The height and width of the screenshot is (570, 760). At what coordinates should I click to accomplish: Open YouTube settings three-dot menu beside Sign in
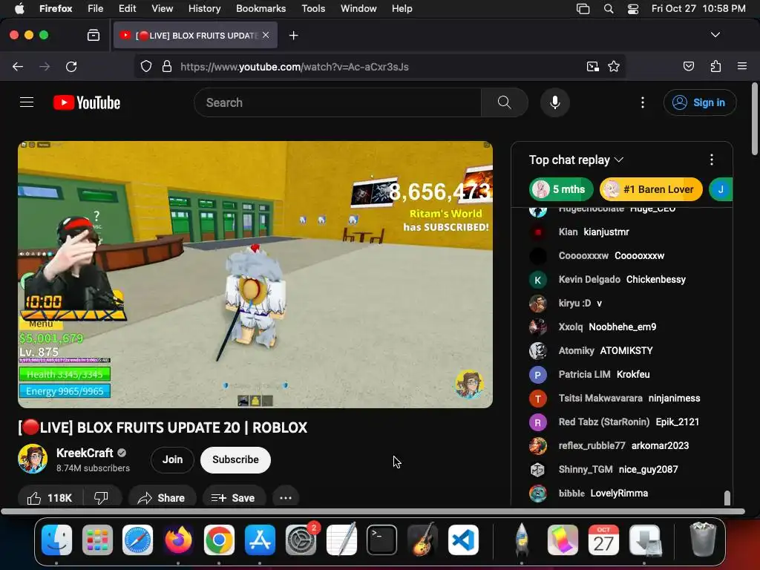click(642, 102)
